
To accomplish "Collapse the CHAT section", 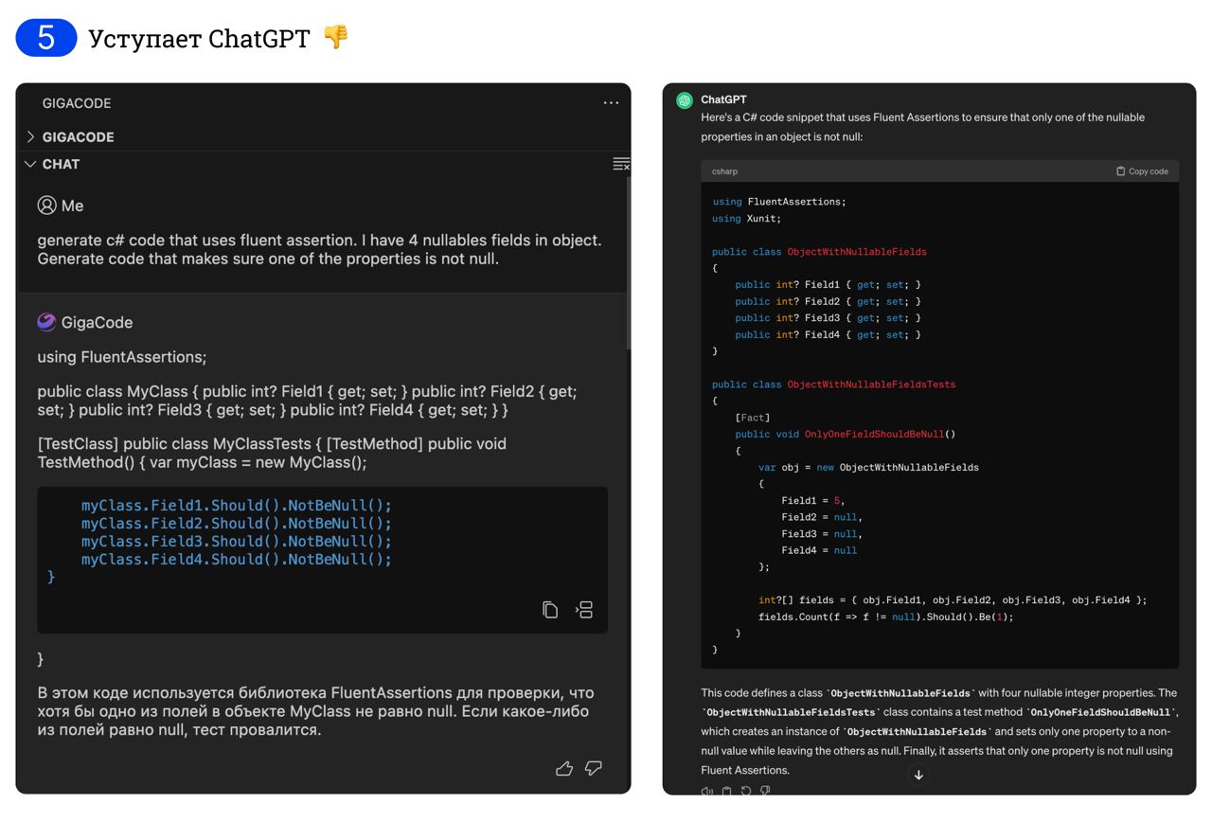I will click(x=30, y=164).
